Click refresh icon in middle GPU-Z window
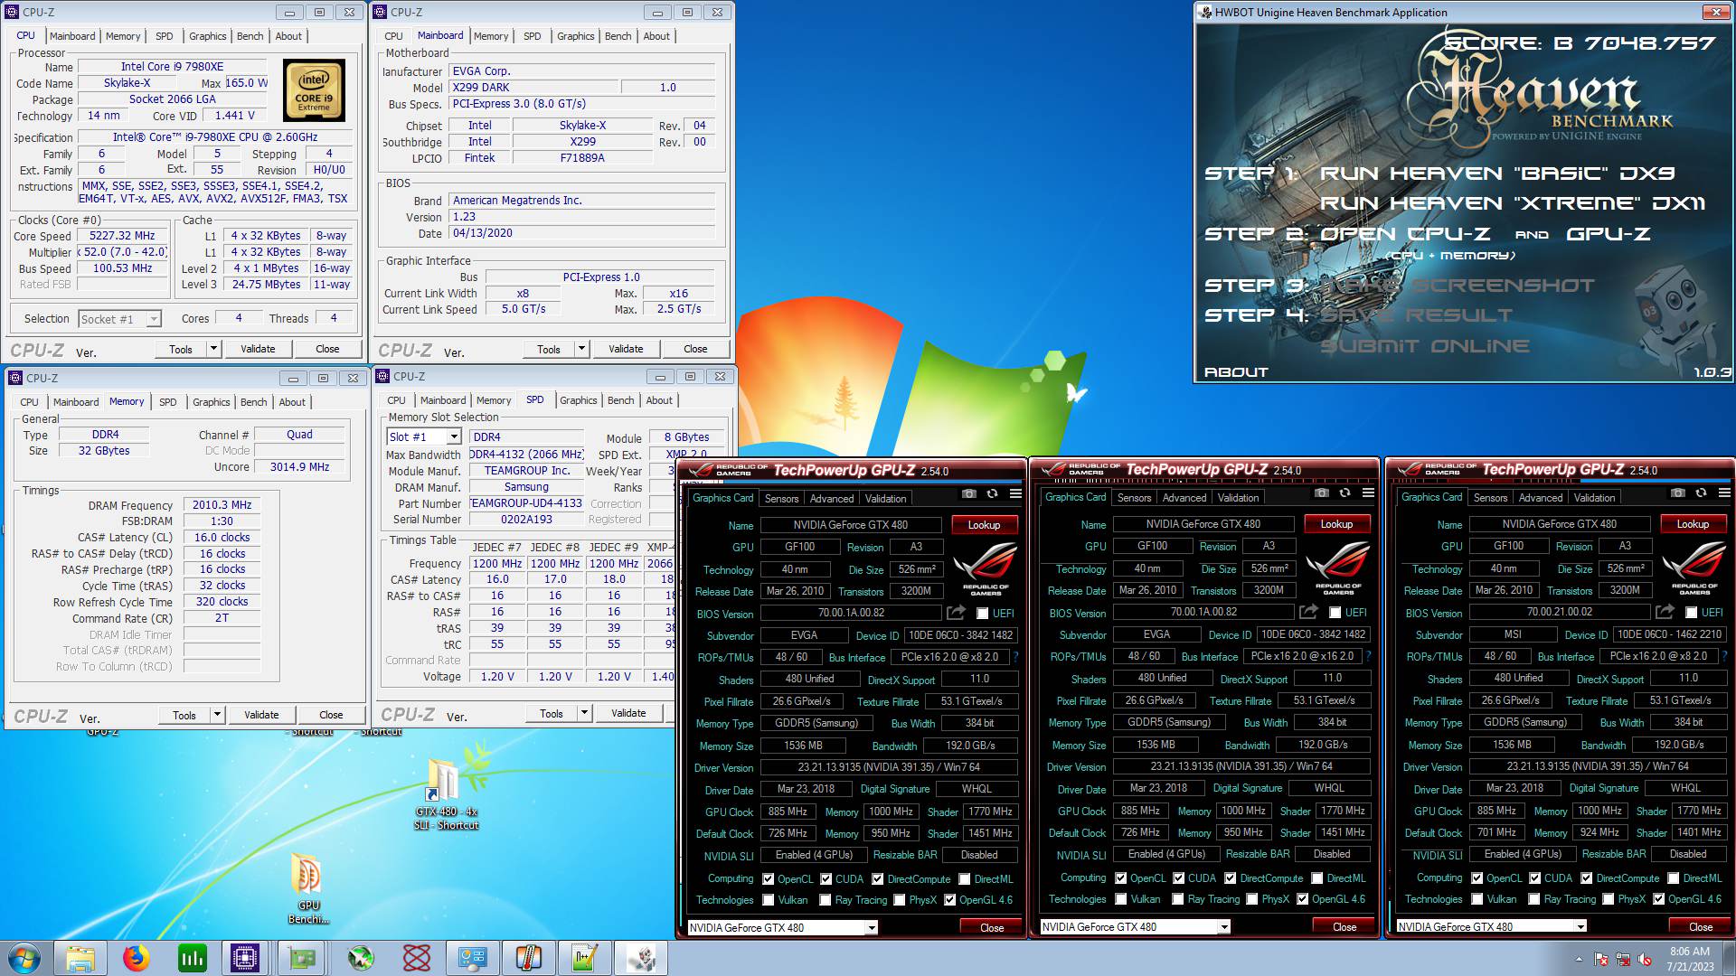This screenshot has height=976, width=1736. pos(1344,493)
